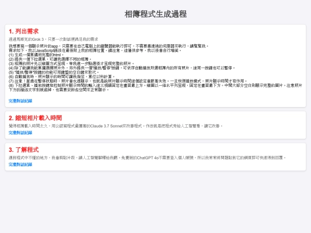
Task: Open 完整對話紀錄 link under 了解程式
Action: tap(20, 165)
